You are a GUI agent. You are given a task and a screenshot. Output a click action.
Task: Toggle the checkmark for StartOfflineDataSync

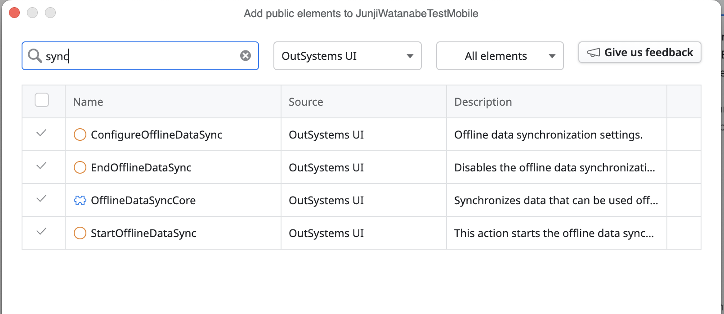click(41, 232)
